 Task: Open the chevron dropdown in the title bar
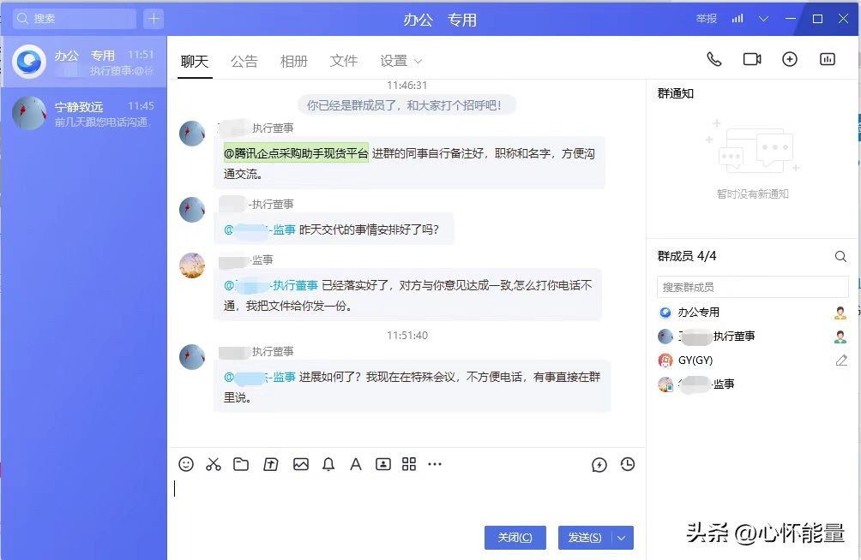(x=762, y=17)
